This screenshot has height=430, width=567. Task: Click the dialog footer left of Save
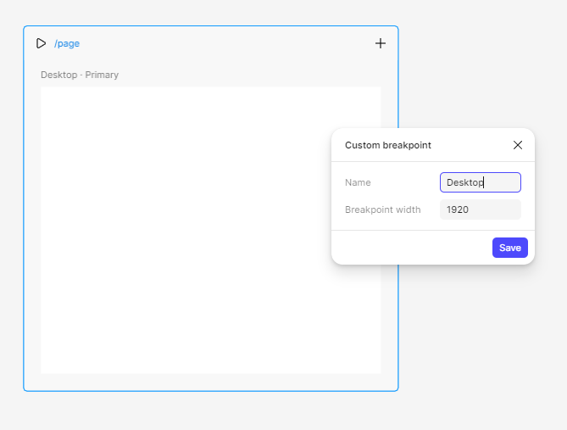[x=412, y=248]
